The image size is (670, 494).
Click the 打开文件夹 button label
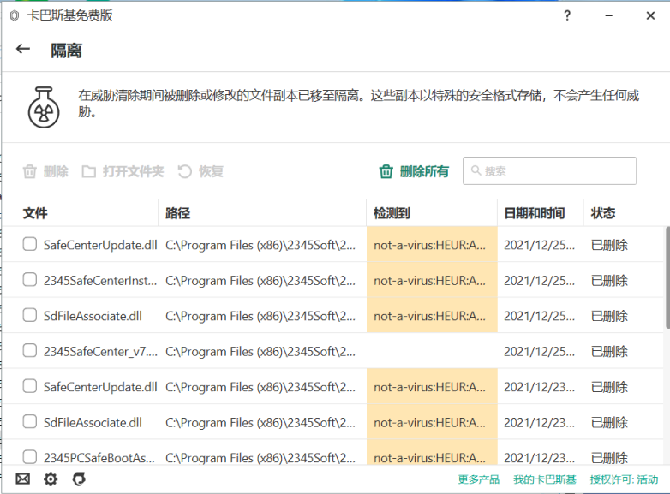133,171
